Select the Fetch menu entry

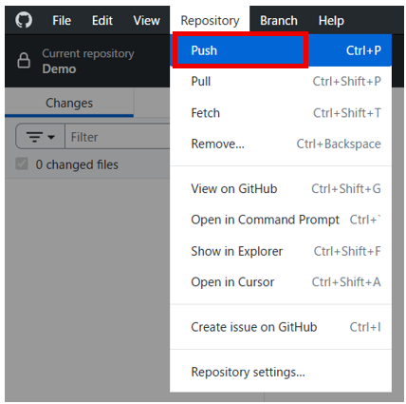click(281, 113)
